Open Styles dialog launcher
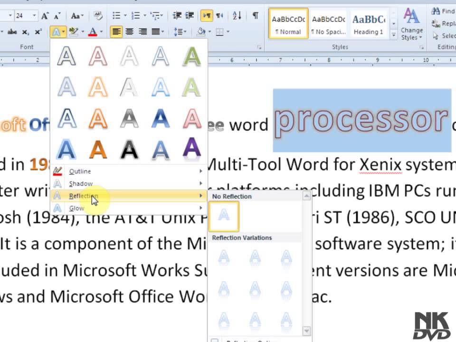 [421, 47]
